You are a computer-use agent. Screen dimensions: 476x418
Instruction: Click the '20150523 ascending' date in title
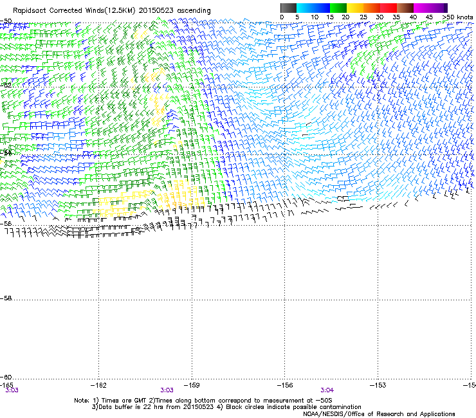tap(174, 11)
